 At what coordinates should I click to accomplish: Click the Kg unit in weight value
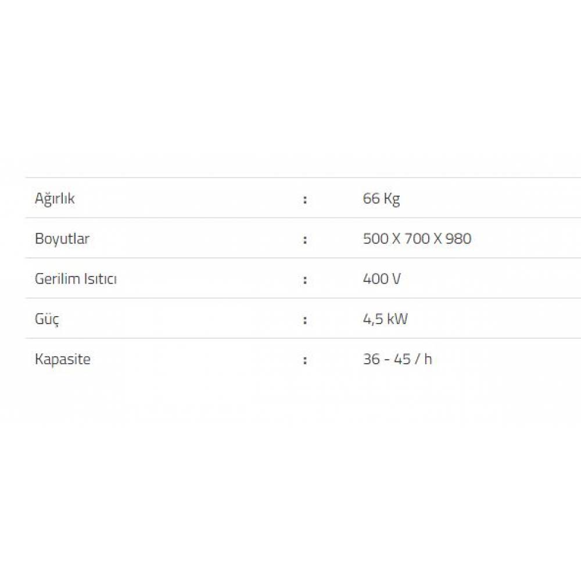click(x=392, y=199)
